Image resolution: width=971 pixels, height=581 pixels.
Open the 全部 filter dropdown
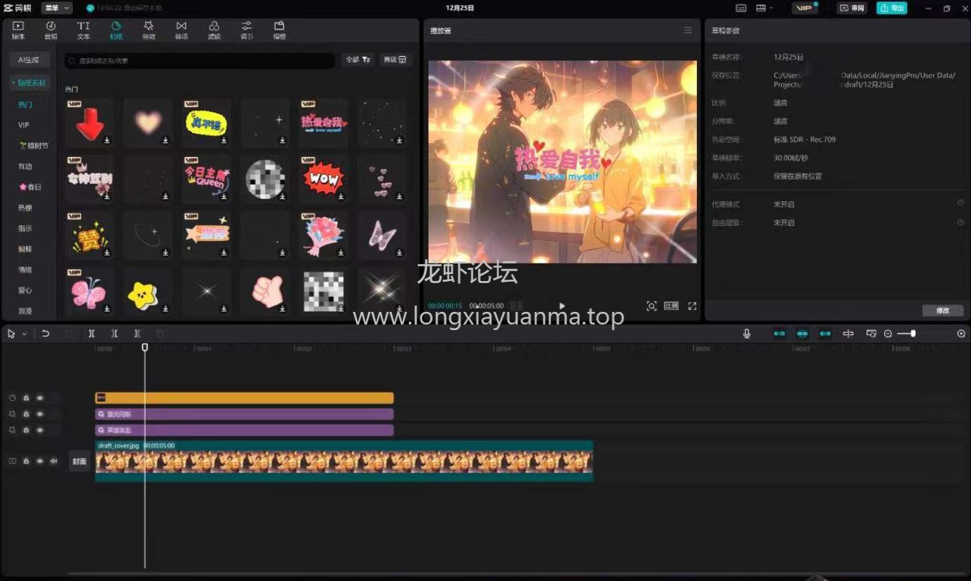358,60
